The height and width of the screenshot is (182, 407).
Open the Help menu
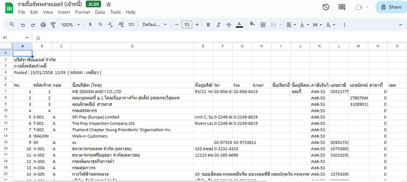(131, 12)
